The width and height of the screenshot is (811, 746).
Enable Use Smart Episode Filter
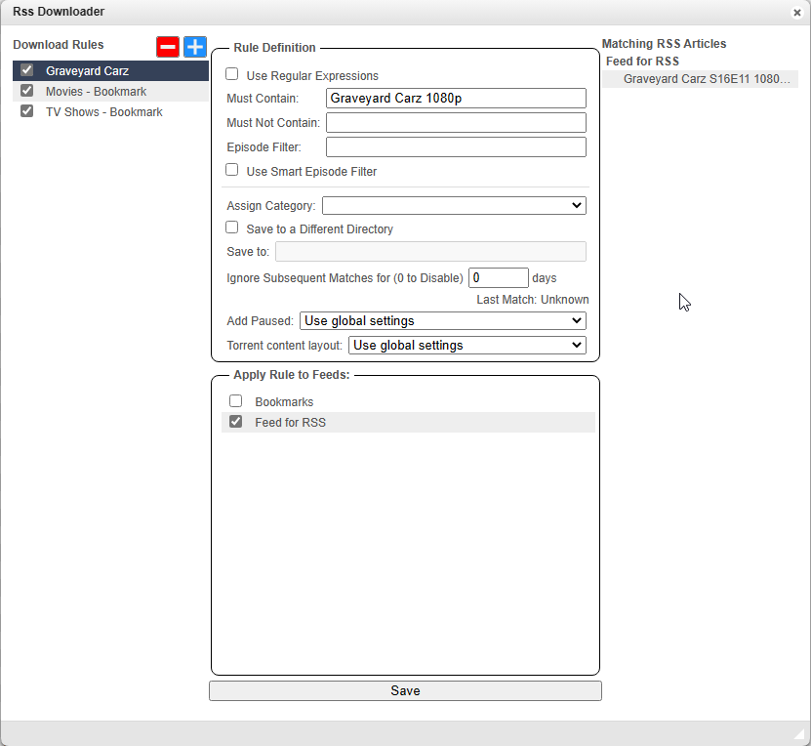pyautogui.click(x=232, y=170)
